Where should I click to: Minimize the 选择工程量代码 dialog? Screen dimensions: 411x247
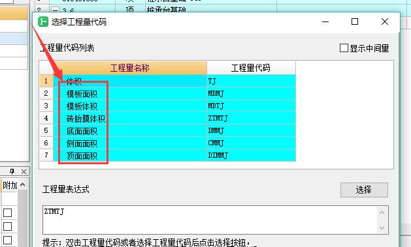[x=325, y=22]
